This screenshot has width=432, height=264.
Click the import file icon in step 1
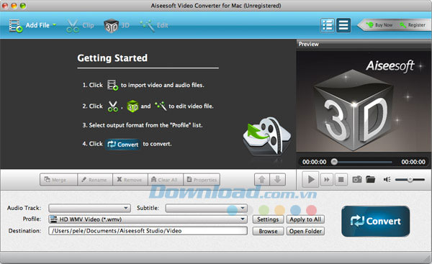112,85
